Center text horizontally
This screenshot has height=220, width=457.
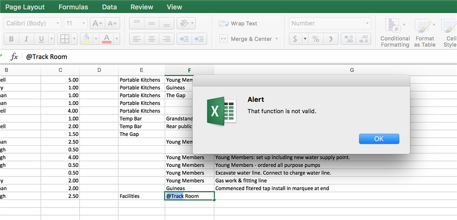[152, 39]
